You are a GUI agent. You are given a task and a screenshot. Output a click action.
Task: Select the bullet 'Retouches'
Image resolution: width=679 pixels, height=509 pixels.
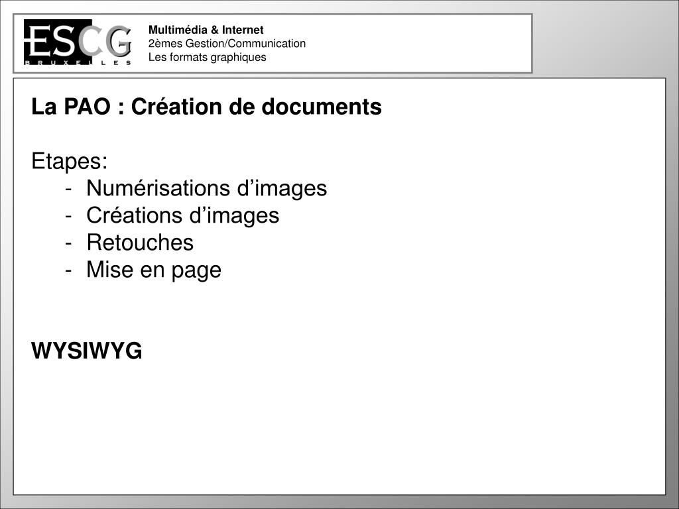[x=140, y=243]
